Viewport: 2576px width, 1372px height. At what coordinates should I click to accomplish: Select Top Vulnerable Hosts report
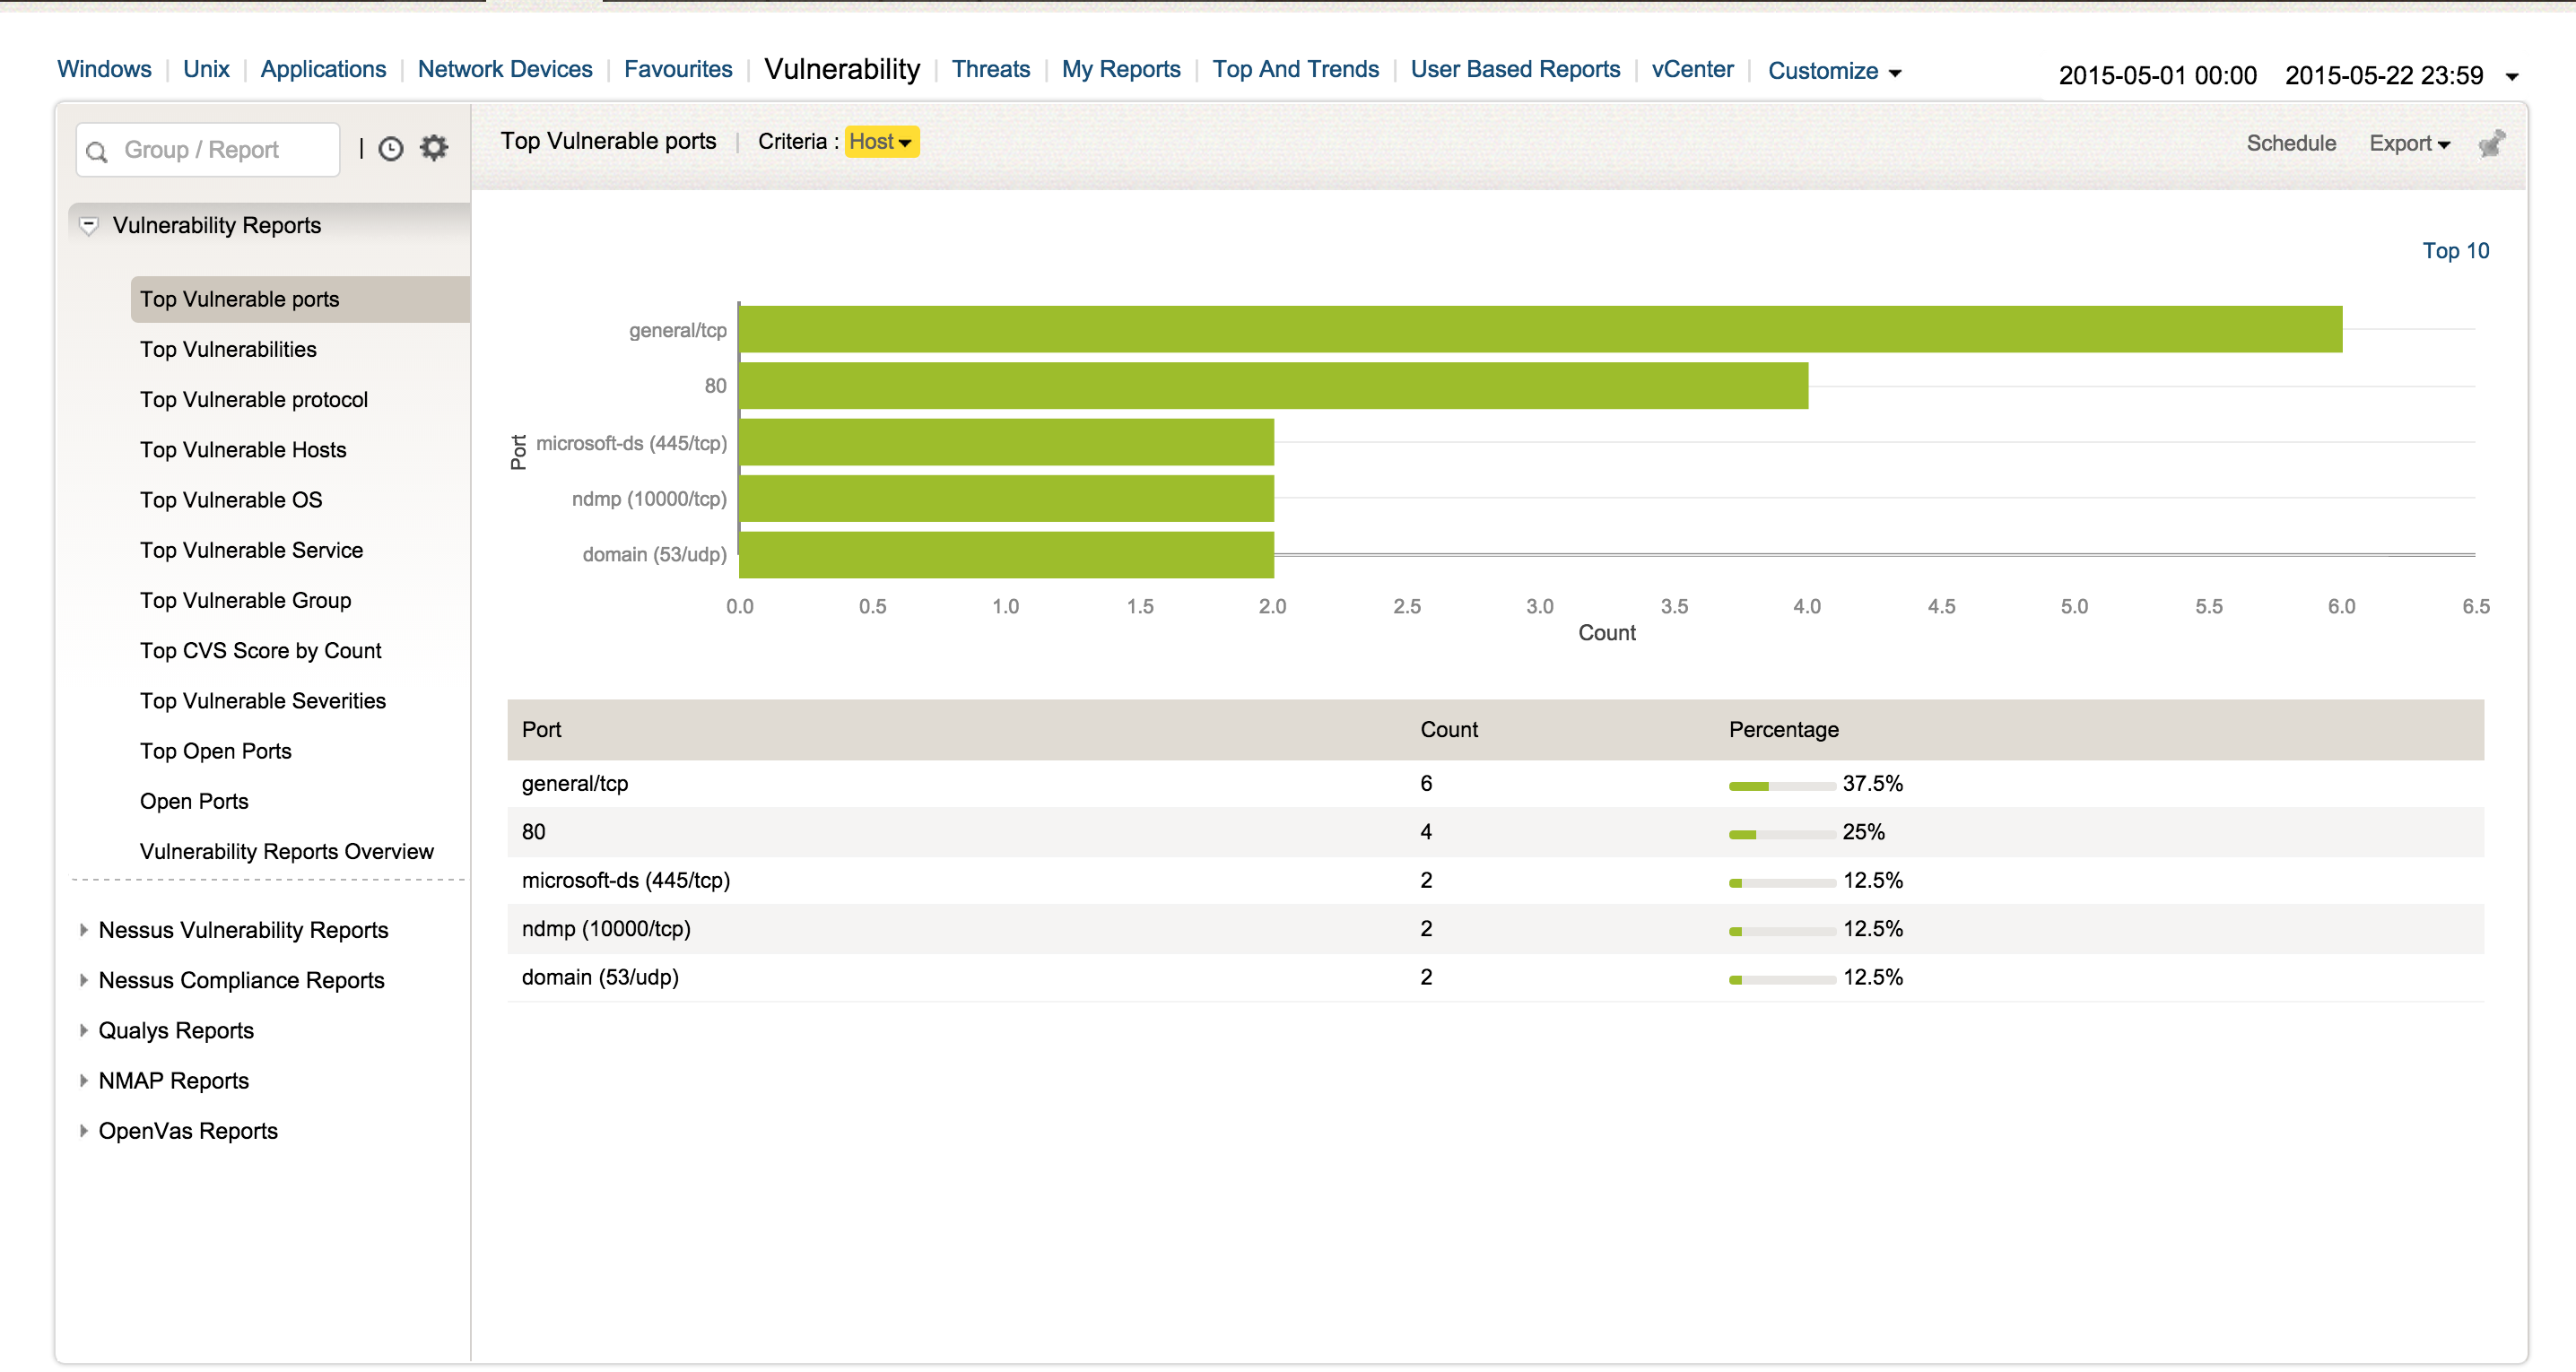[x=243, y=450]
